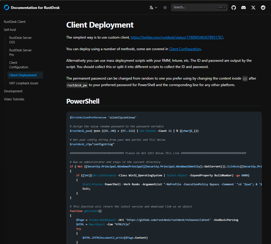Click the $rustdesk_pw=(-join code line
271x244 pixels.
[134, 131]
